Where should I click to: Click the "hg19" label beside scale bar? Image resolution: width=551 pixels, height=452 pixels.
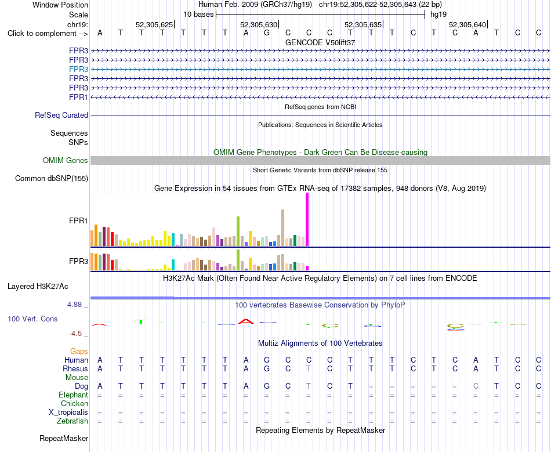(438, 15)
